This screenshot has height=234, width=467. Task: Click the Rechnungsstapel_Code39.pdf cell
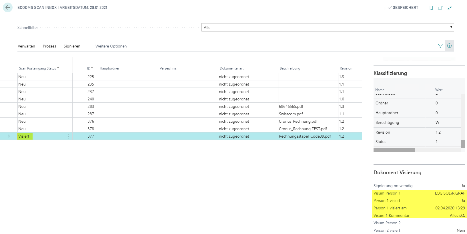[x=308, y=136]
